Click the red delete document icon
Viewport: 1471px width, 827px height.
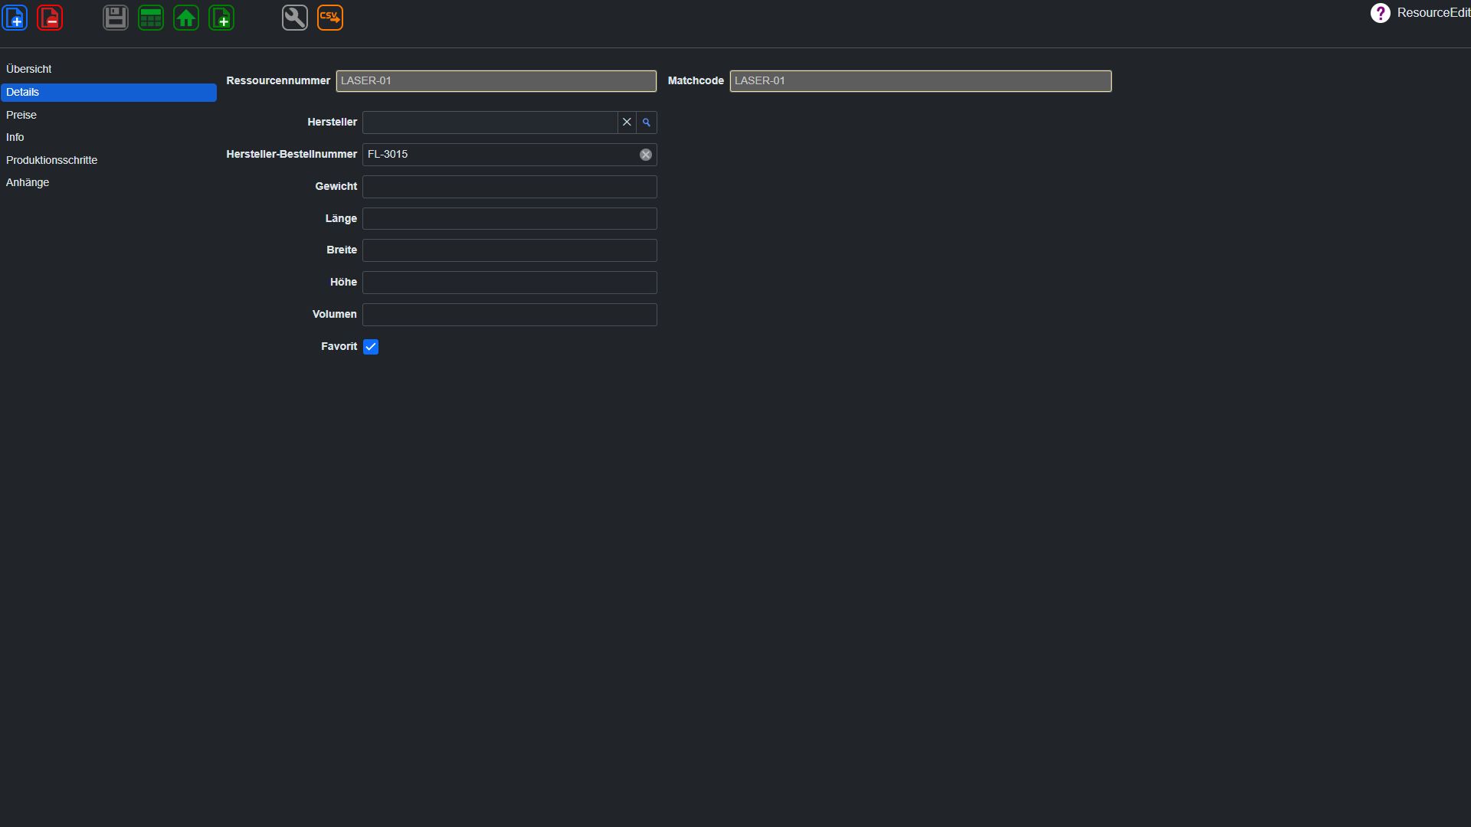coord(50,18)
